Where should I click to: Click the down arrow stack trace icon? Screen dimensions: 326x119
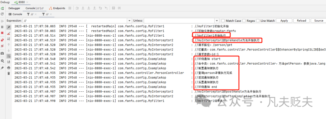[x=8, y=50]
